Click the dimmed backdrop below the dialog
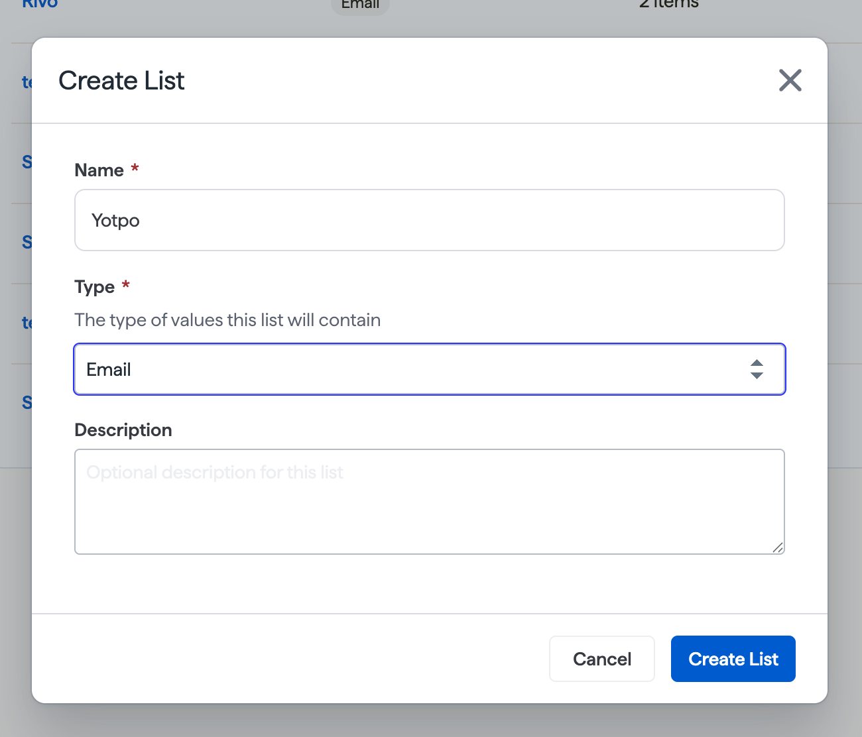The image size is (862, 737). pos(431,721)
